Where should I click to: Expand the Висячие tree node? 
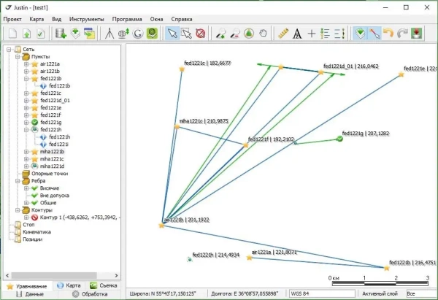[x=26, y=188]
